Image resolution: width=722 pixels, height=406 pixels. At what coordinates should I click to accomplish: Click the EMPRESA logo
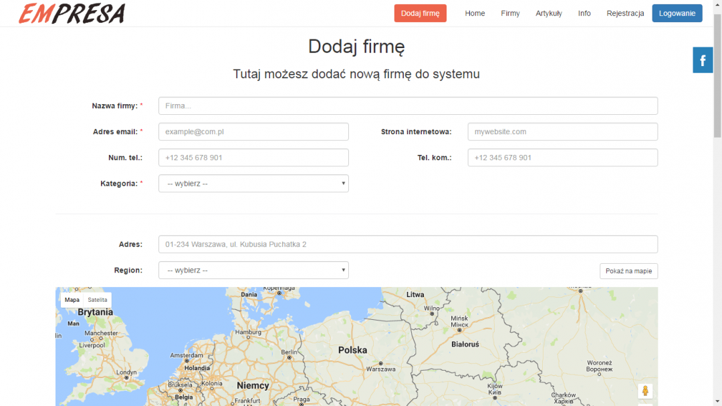(x=72, y=13)
